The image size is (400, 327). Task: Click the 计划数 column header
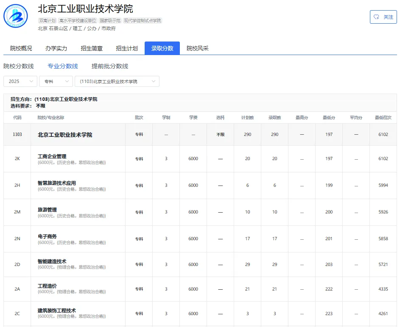pyautogui.click(x=247, y=118)
